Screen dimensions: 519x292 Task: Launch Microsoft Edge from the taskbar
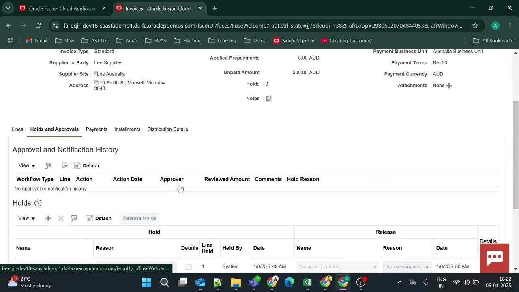point(289,282)
